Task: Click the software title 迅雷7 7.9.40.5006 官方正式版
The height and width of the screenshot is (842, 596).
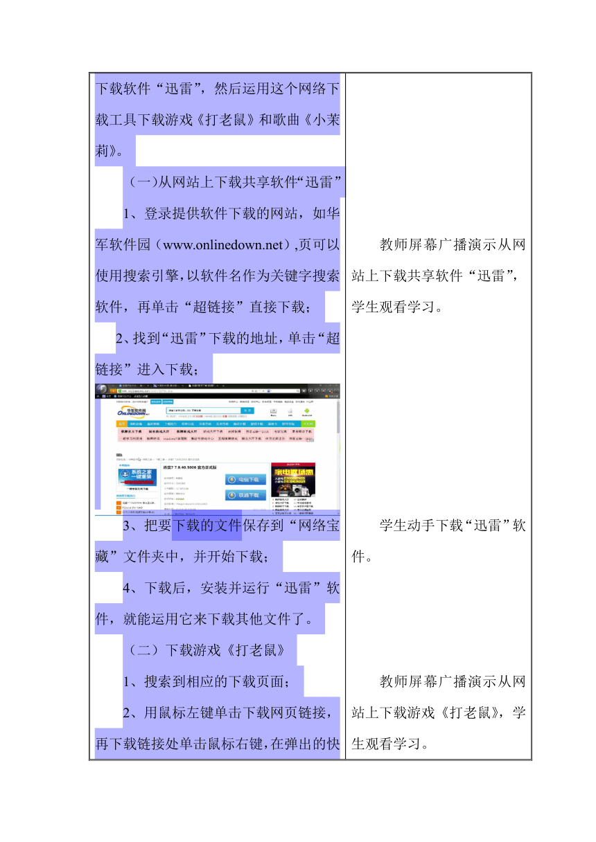Action: (x=190, y=467)
